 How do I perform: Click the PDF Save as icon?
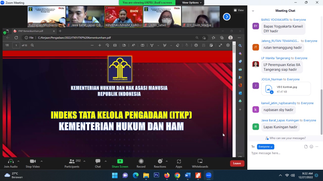pyautogui.click(x=211, y=45)
